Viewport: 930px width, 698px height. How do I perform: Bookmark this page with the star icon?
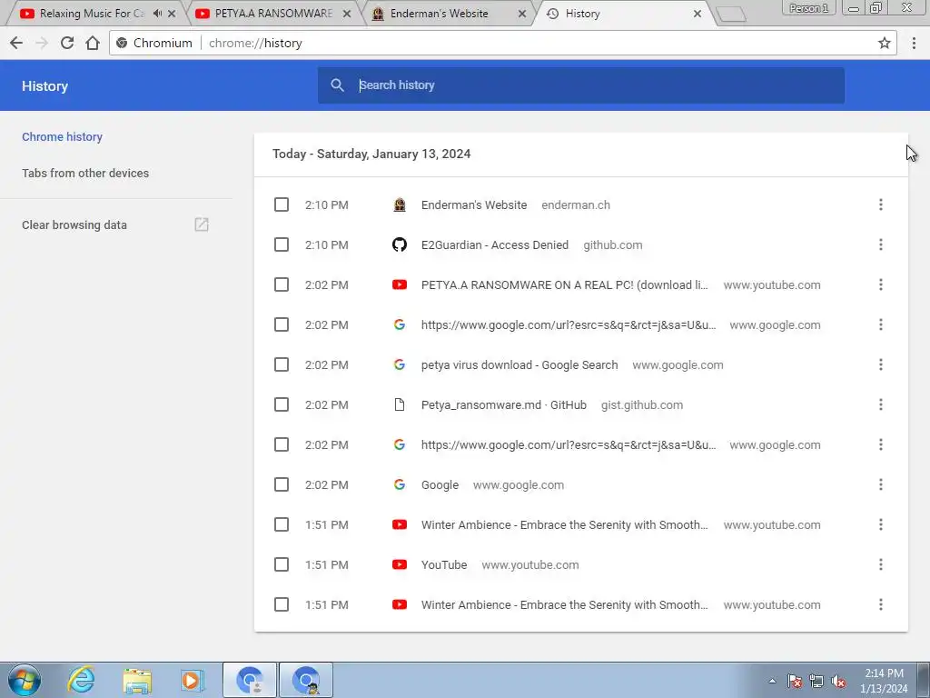(x=884, y=43)
